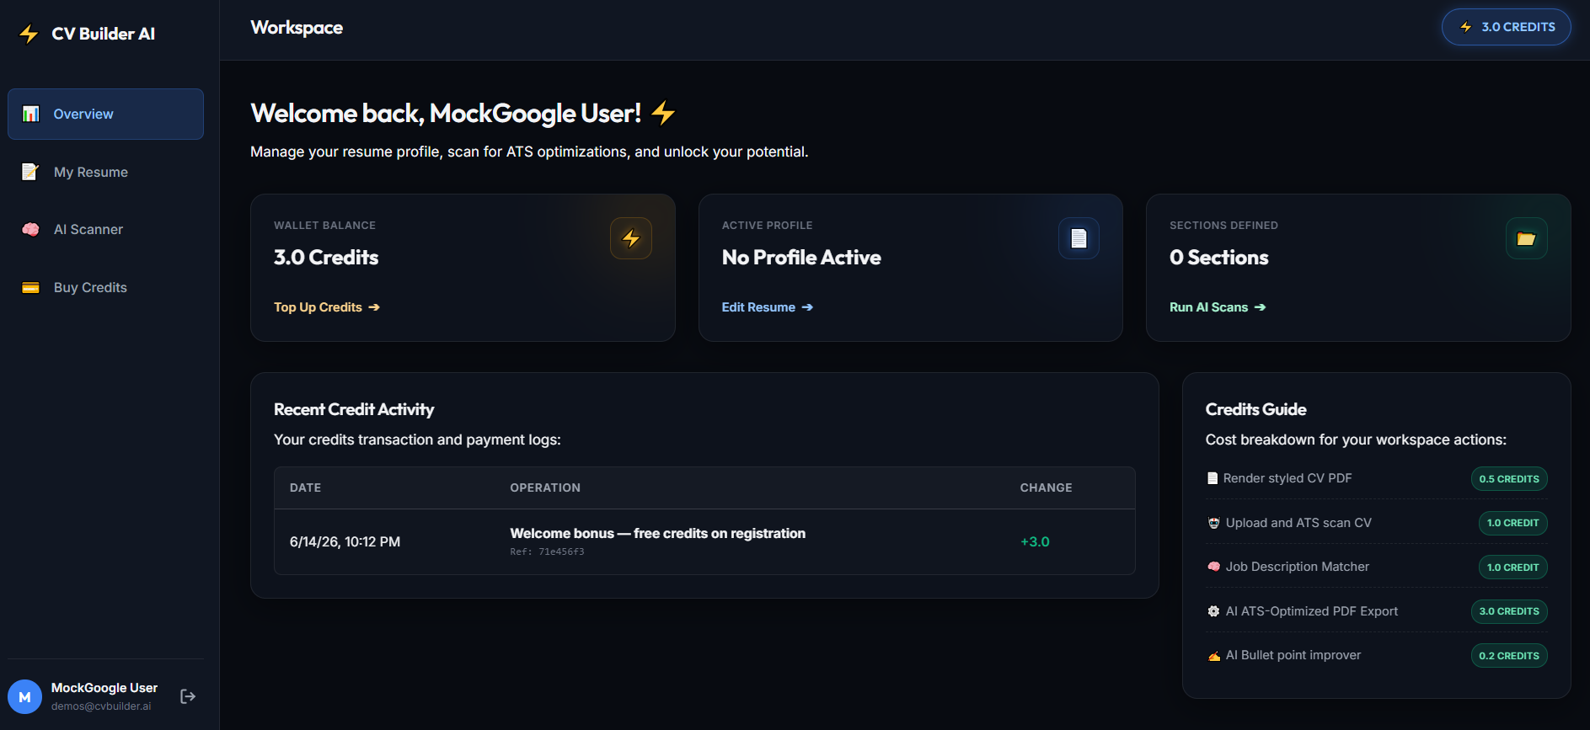
Task: Click the Render styled CV PDF label
Action: 1288,478
